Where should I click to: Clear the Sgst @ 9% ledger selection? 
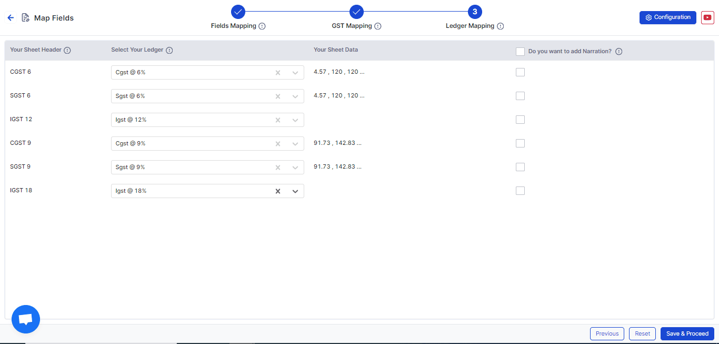click(x=278, y=168)
